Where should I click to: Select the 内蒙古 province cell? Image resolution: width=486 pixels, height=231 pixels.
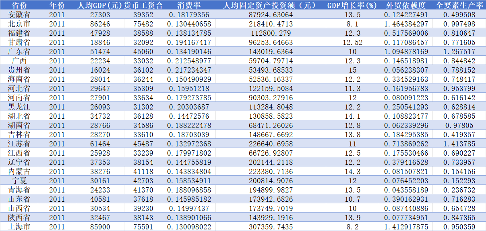19,171
